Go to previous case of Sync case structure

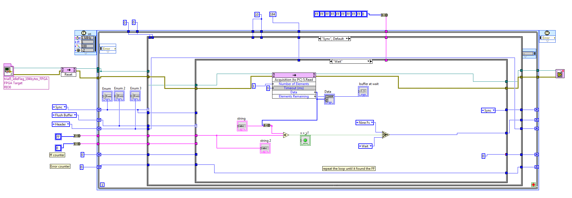(x=320, y=39)
